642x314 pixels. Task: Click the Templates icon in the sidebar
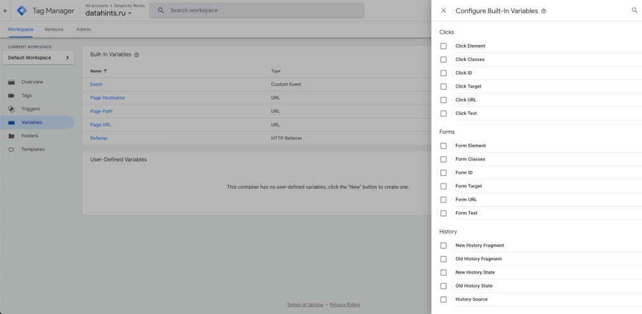[x=11, y=150]
